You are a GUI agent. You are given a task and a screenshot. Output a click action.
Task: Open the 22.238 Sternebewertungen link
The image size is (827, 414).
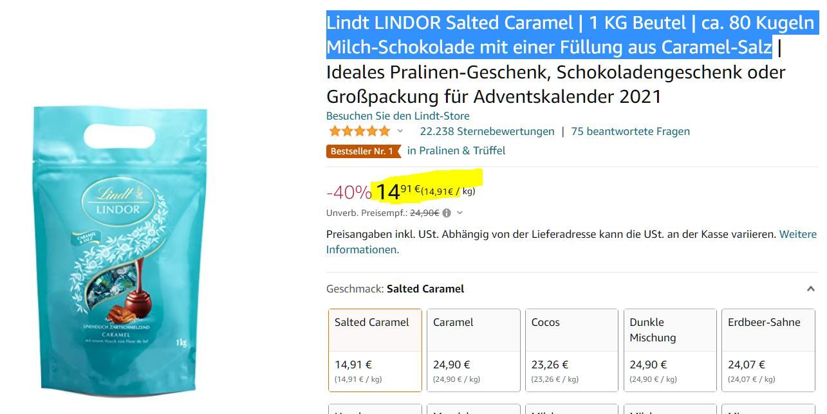tap(487, 131)
